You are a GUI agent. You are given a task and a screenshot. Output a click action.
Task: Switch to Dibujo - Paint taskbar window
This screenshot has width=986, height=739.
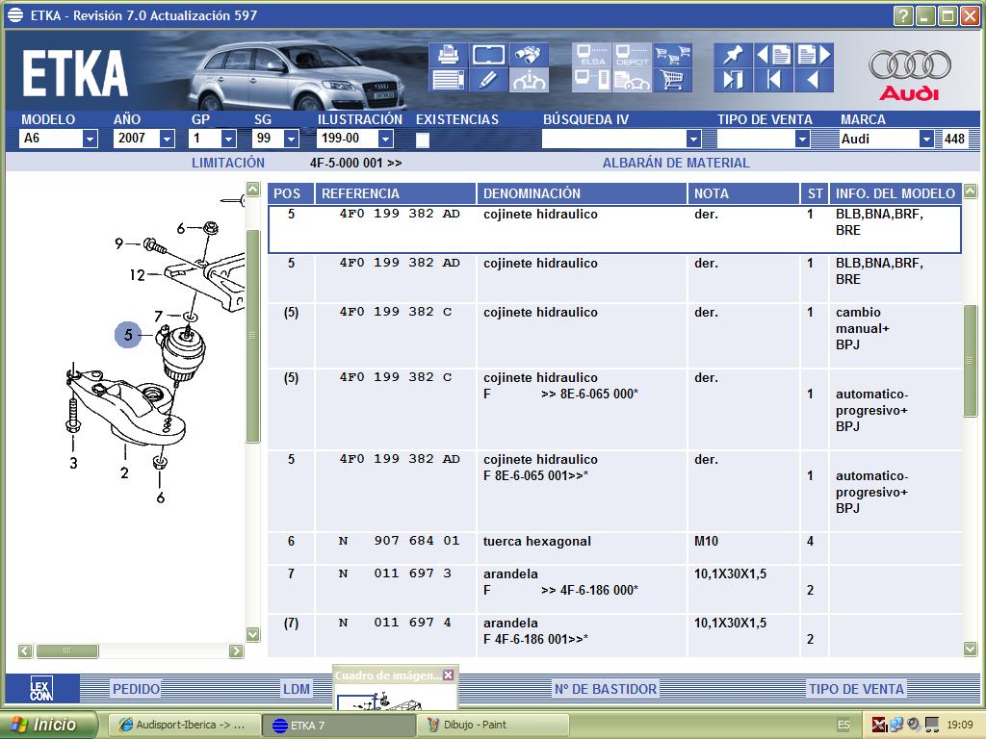click(492, 725)
